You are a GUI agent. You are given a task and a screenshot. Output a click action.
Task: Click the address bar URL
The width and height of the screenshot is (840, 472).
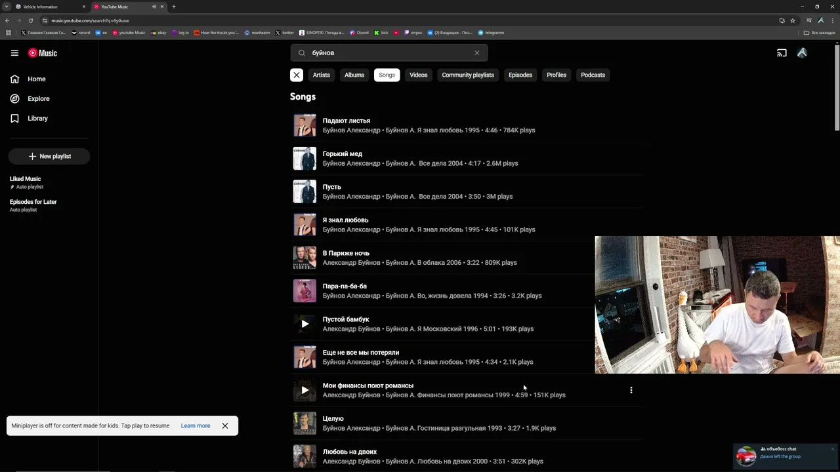(x=90, y=20)
